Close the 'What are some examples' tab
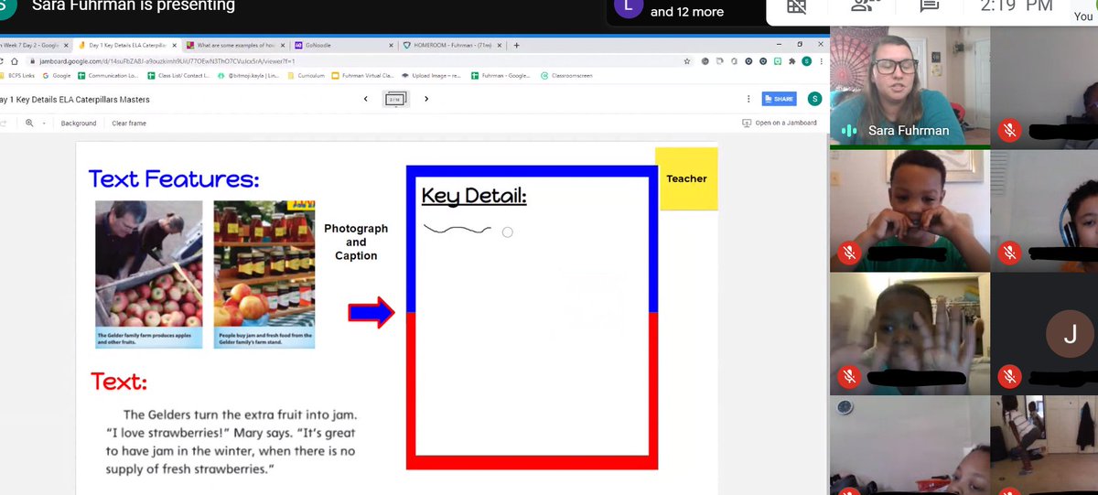Screen dimensions: 1098x495 coord(283,45)
